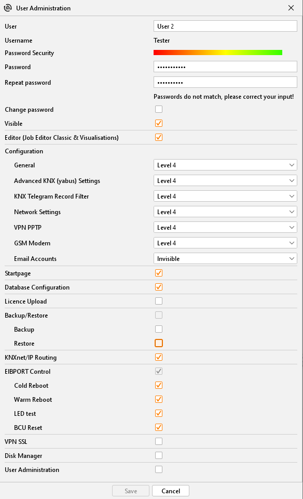
Task: Click the Save button
Action: point(131,491)
